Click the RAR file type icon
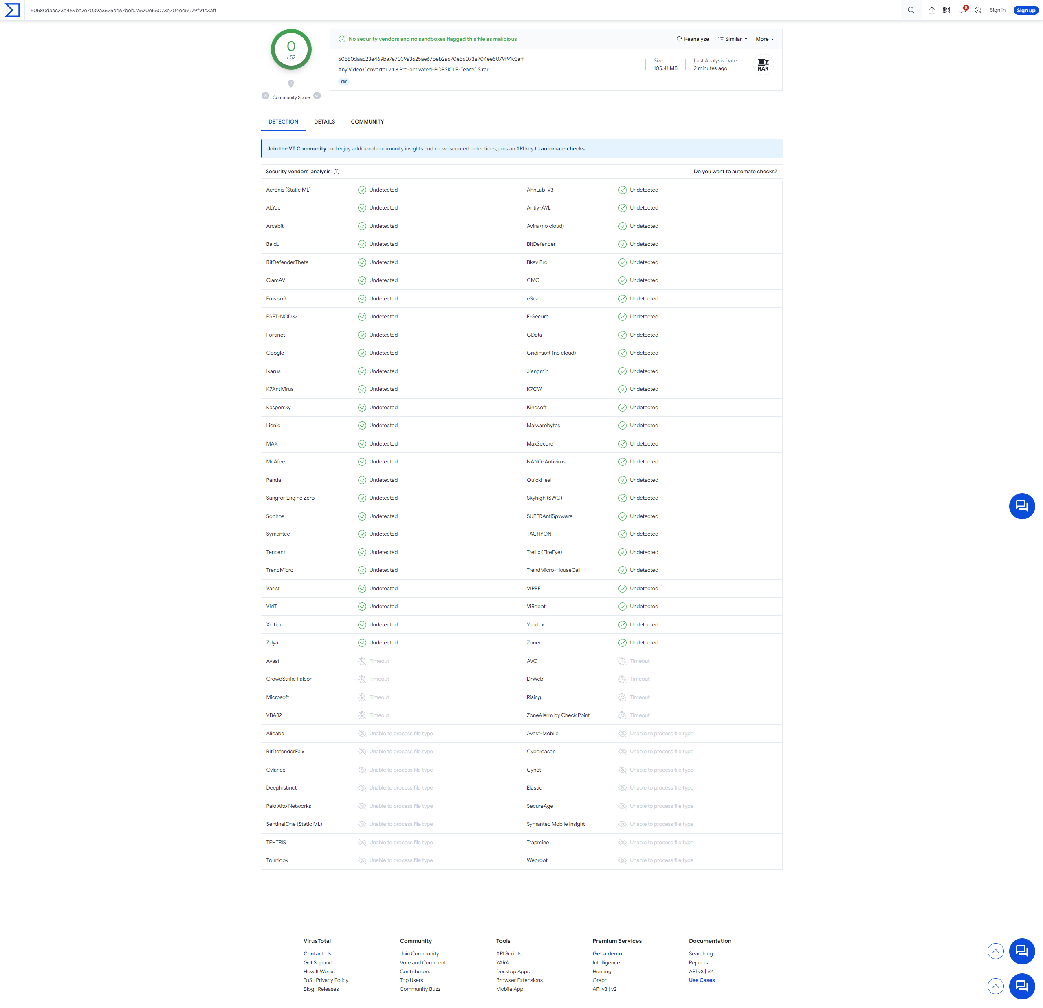The image size is (1043, 1008). pyautogui.click(x=763, y=65)
